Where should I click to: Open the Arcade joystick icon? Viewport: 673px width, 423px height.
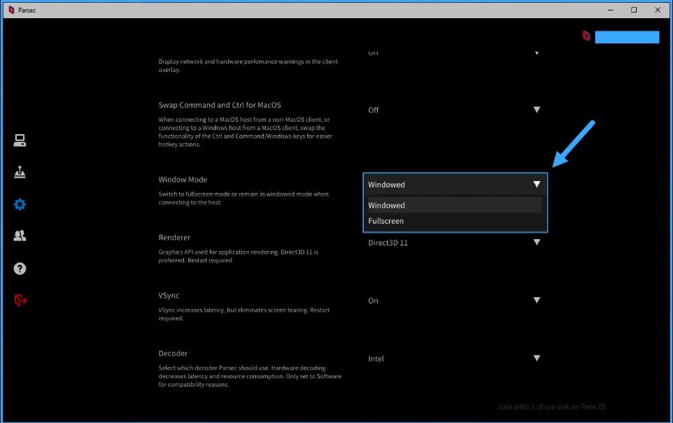click(20, 173)
